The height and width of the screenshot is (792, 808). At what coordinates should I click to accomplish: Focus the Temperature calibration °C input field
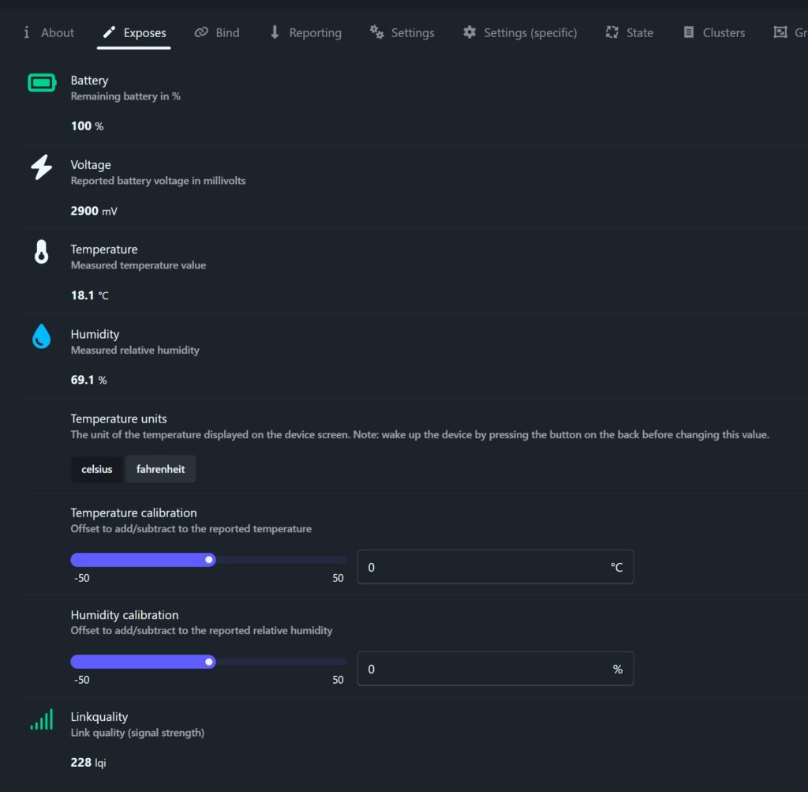point(481,567)
